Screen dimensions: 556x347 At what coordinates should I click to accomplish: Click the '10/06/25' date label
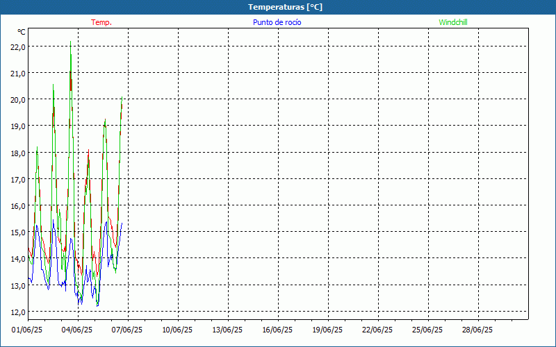177,330
